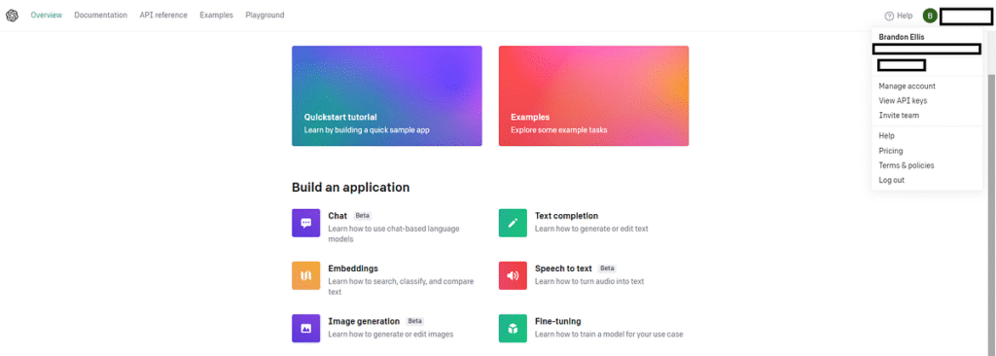Select the Text completion pencil icon
996x356 pixels.
coord(513,223)
